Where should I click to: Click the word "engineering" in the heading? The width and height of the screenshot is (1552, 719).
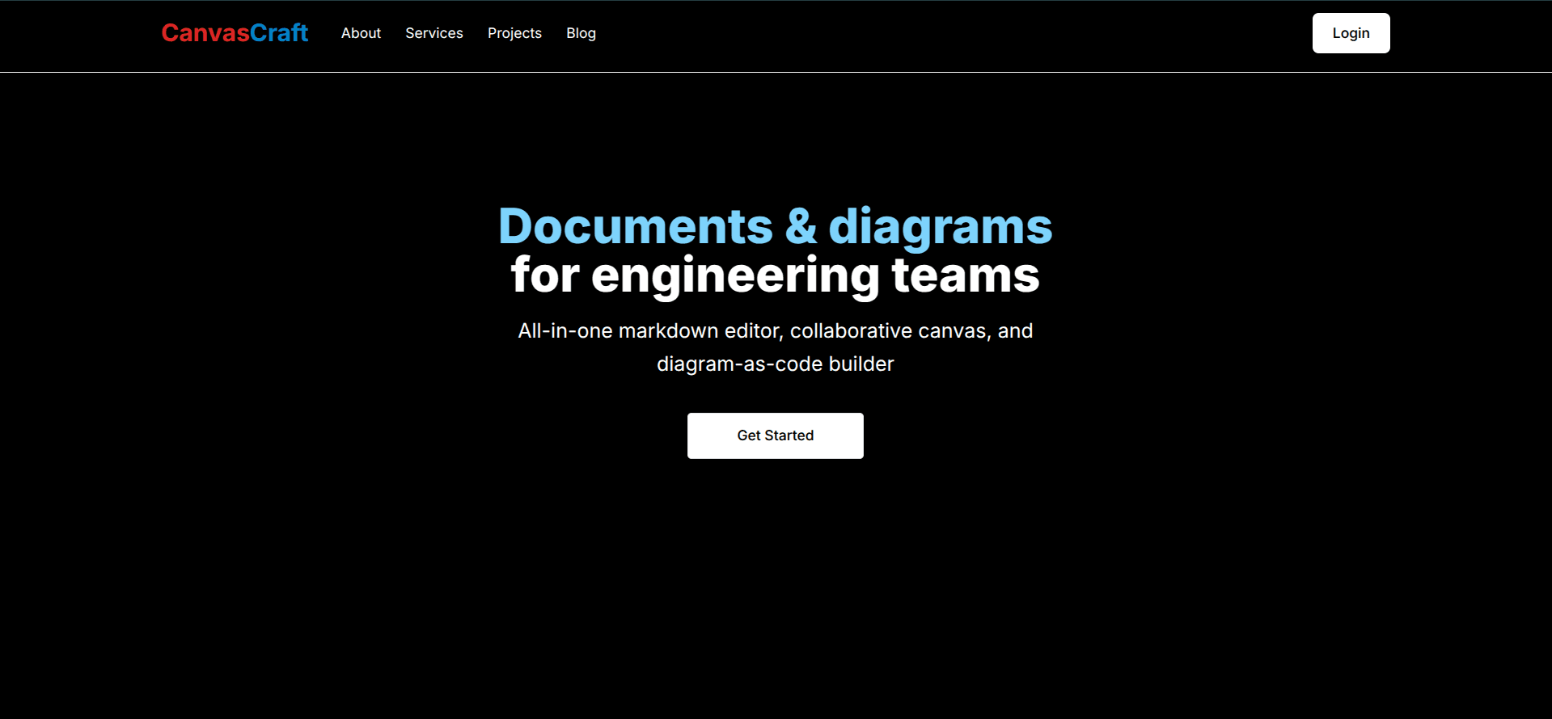734,275
